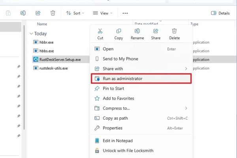Choose Send to My Phone
This screenshot has width=237, height=158.
pyautogui.click(x=141, y=59)
